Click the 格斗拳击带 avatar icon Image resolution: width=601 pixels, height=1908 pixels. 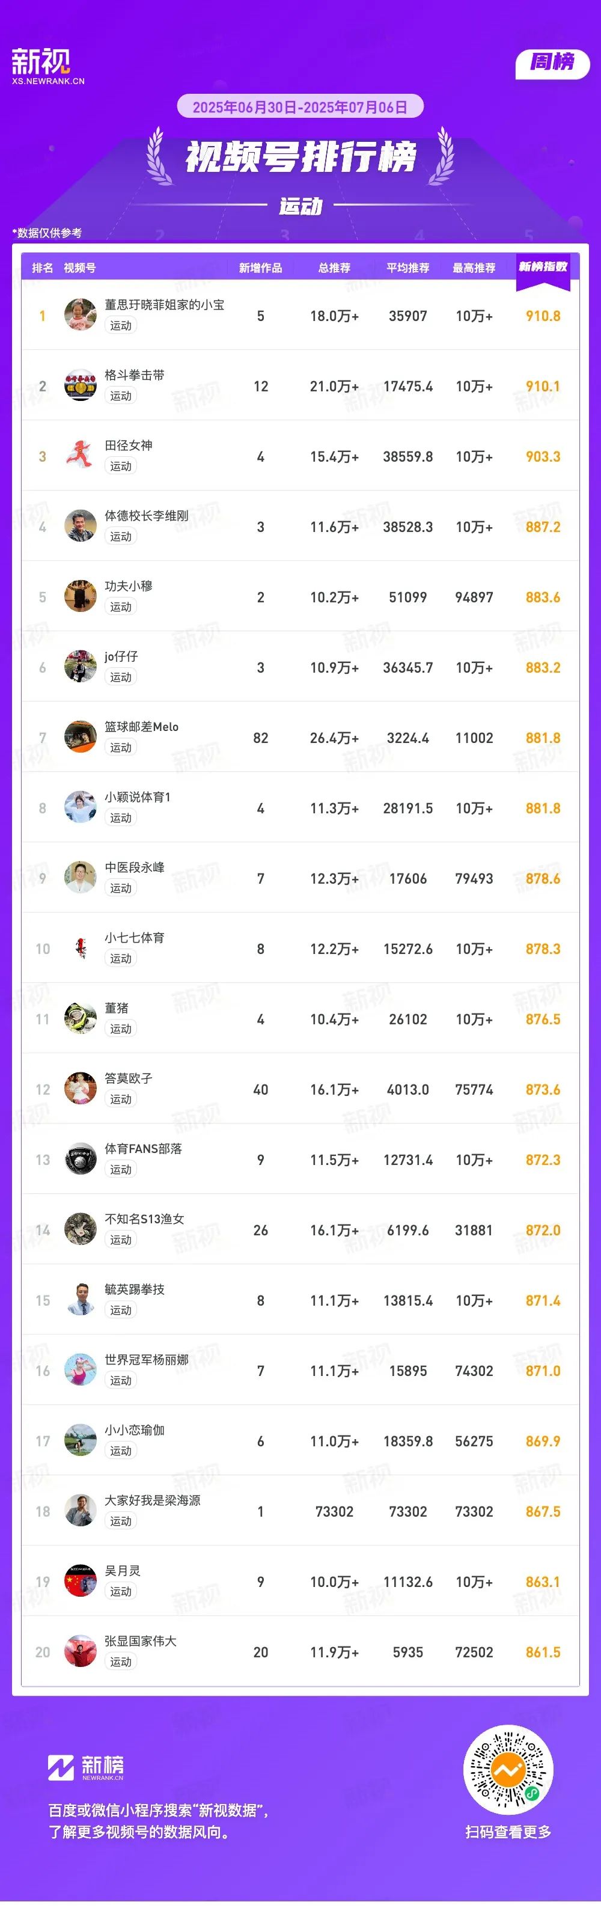(80, 385)
